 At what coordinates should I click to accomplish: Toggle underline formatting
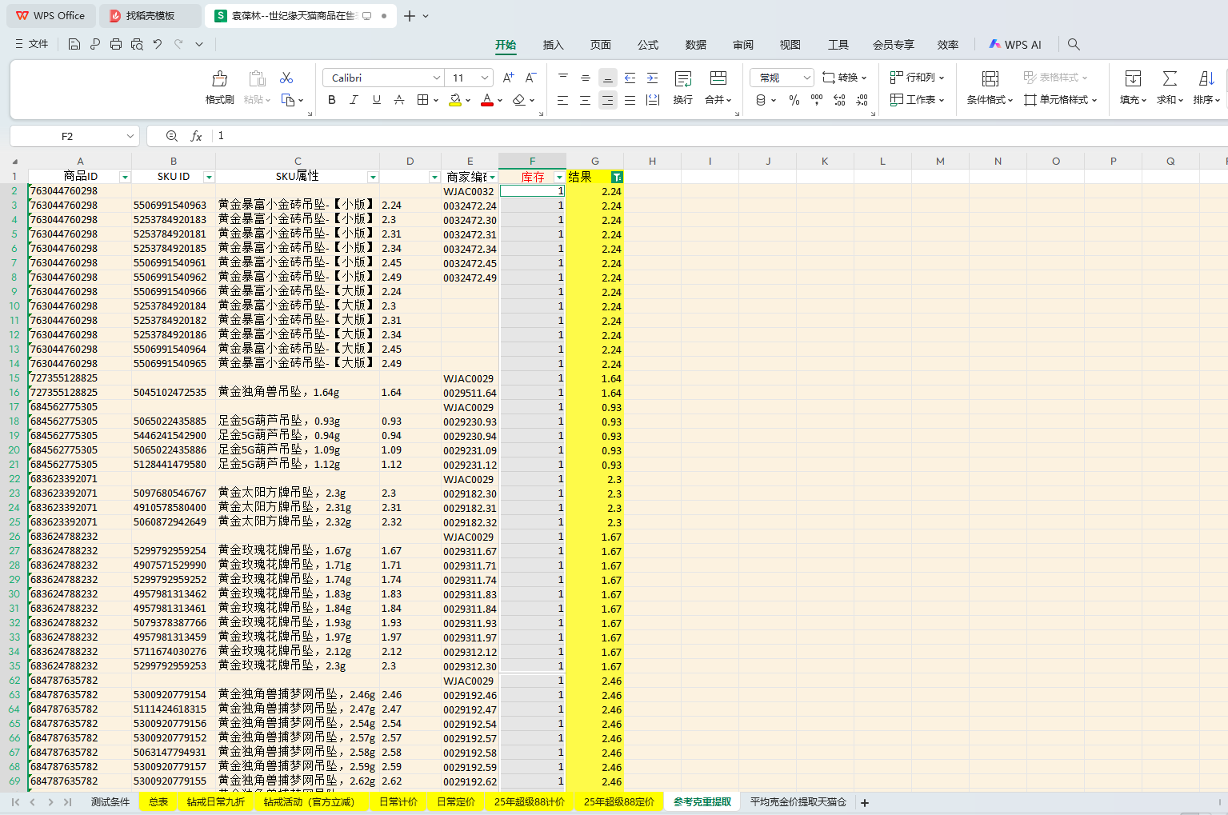pos(376,100)
